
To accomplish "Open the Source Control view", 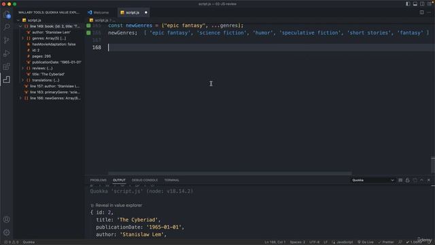I will tap(7, 40).
